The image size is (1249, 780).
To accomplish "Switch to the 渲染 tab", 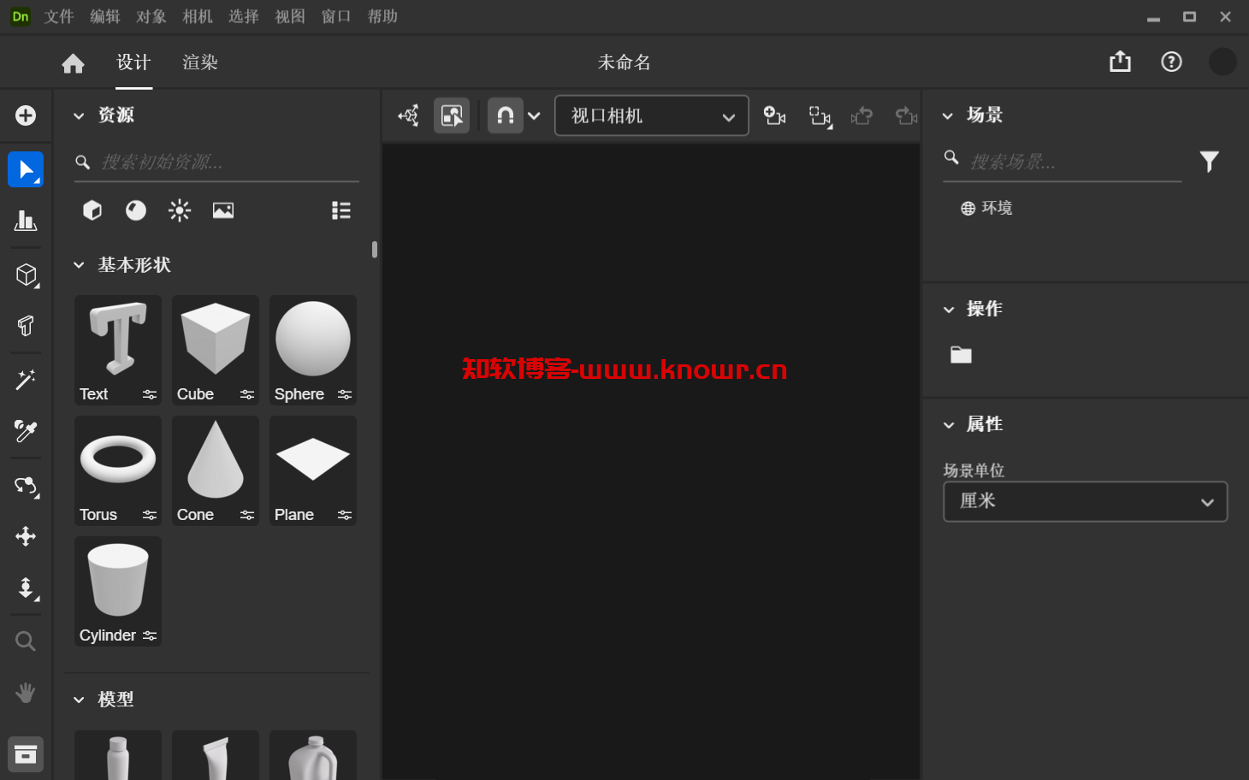I will click(200, 62).
